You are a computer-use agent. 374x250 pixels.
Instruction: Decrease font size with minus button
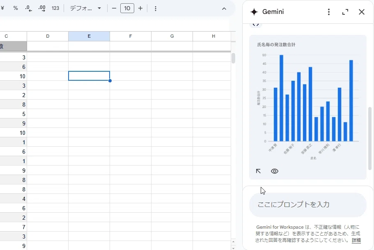pyautogui.click(x=114, y=8)
